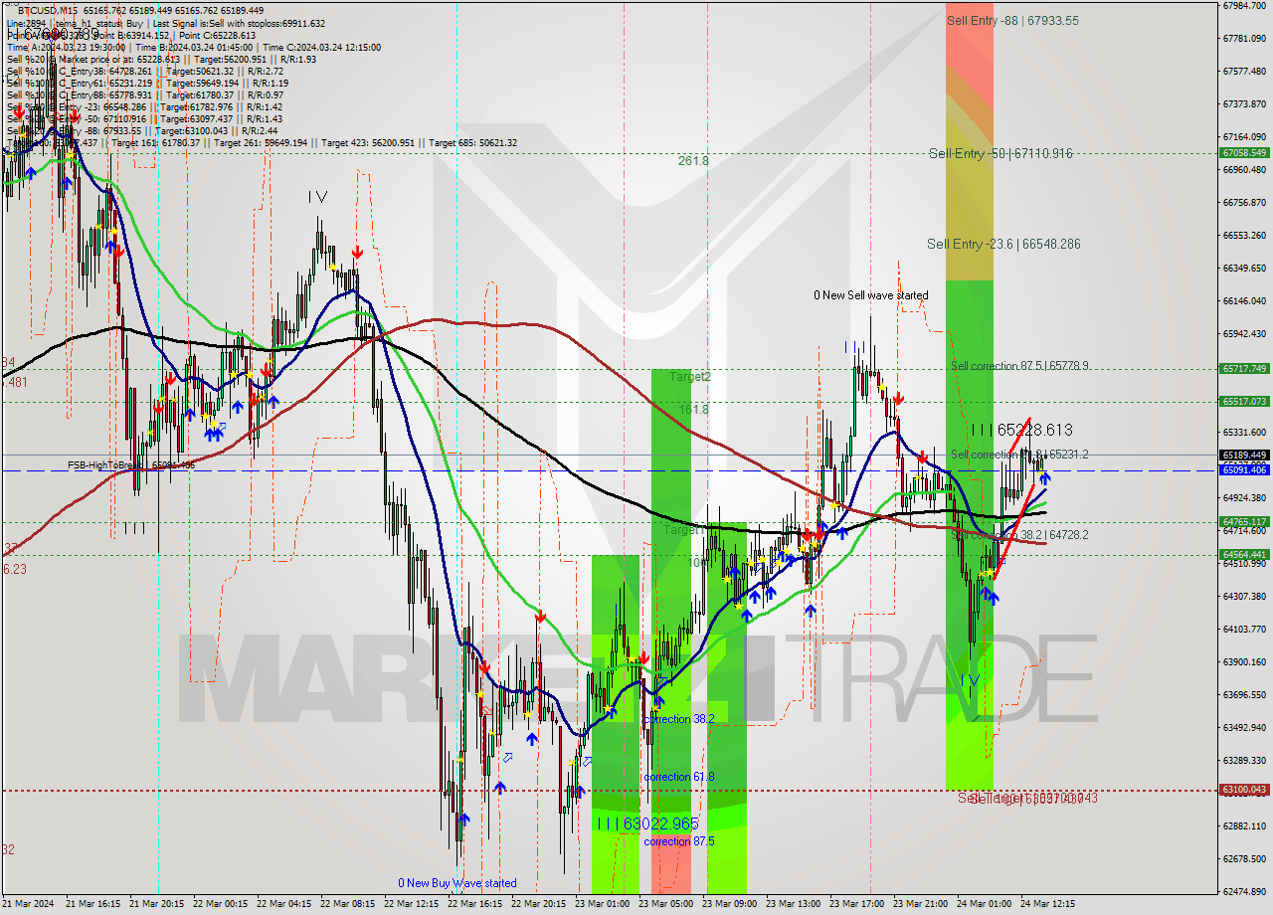The height and width of the screenshot is (915, 1273).
Task: Click 'Sell correction 38.2 | 64728.2' label
Action: coord(1019,535)
